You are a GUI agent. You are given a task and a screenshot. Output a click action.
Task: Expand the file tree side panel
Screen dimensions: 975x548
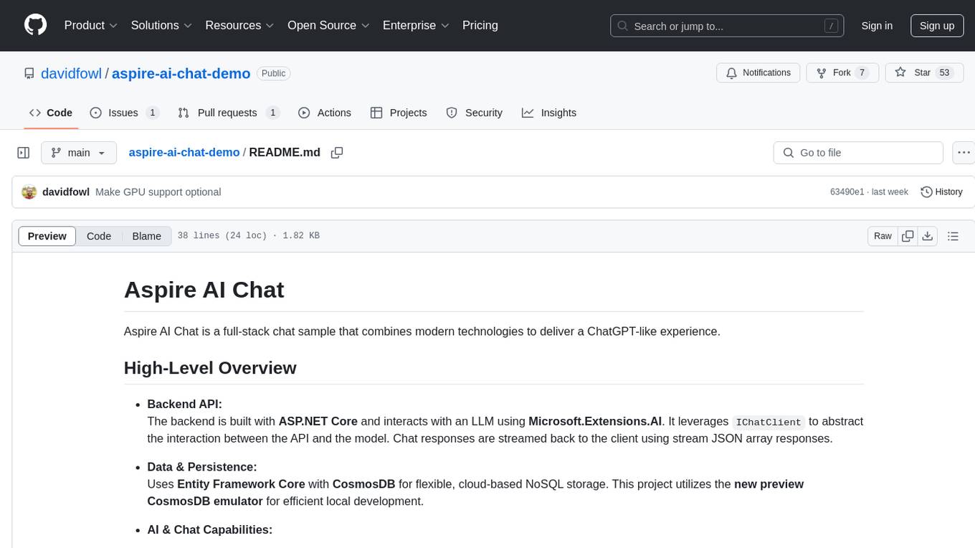pyautogui.click(x=24, y=153)
